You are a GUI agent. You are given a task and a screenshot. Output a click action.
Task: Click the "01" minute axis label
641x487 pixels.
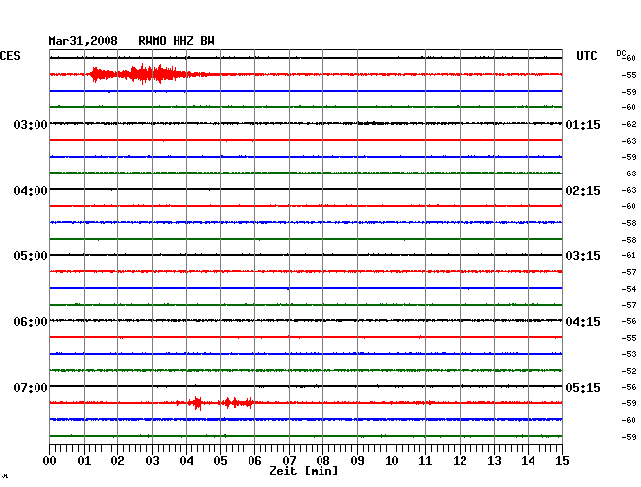point(84,461)
